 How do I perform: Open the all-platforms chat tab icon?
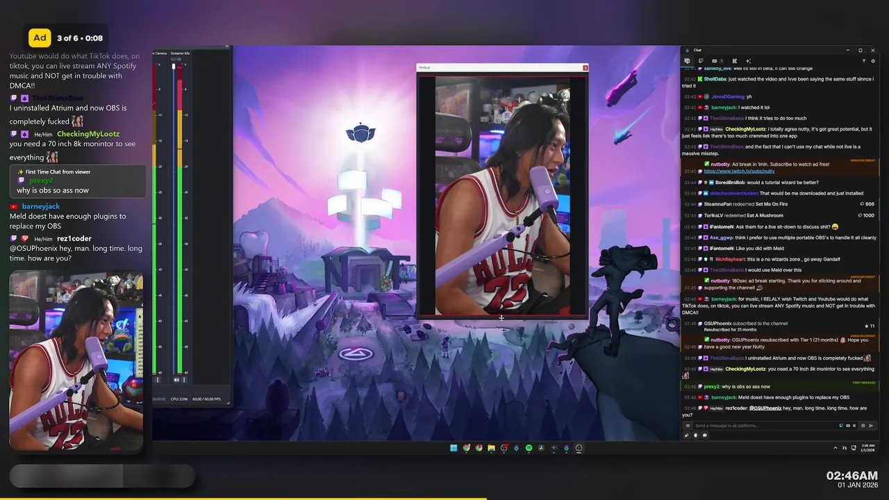coord(687,61)
